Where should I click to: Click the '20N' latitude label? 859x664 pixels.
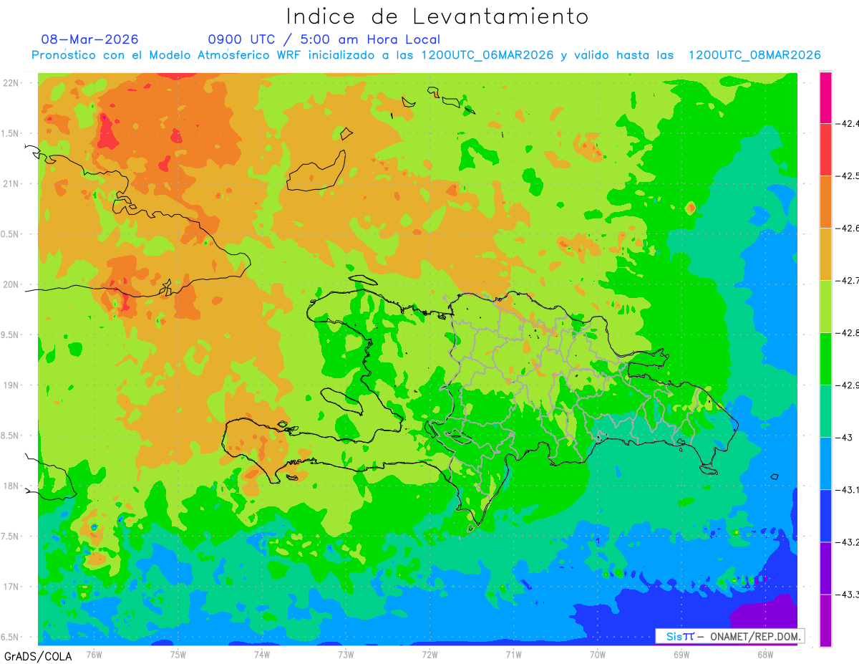tap(11, 284)
